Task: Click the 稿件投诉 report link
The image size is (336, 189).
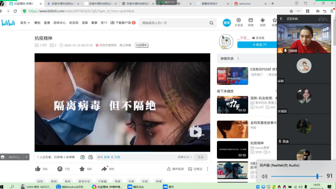Action: point(175,169)
